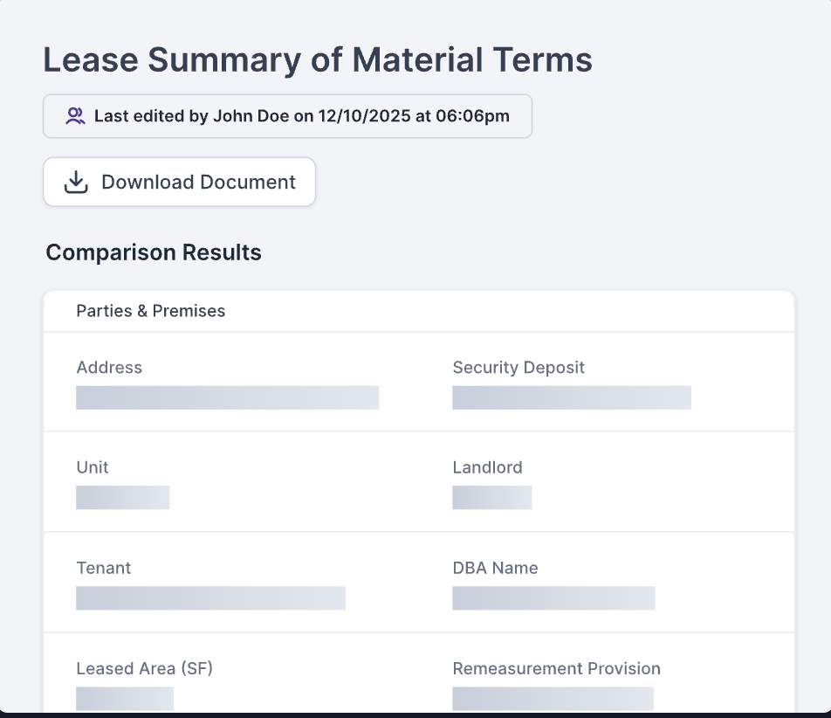The image size is (831, 718).
Task: Click the Unit value placeholder bar
Action: 122,498
